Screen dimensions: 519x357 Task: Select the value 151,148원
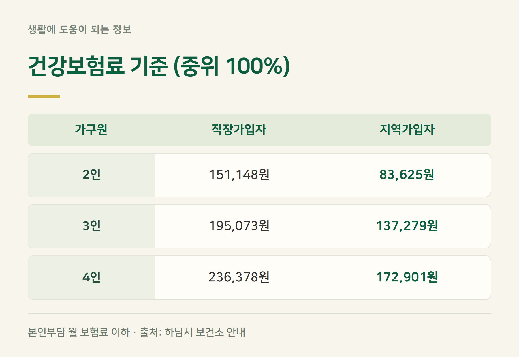(x=239, y=175)
